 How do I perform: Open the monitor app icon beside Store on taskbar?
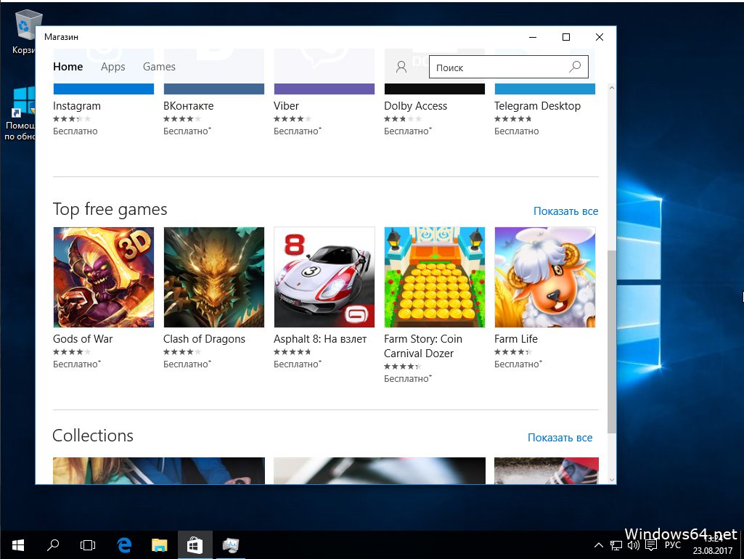pyautogui.click(x=231, y=545)
